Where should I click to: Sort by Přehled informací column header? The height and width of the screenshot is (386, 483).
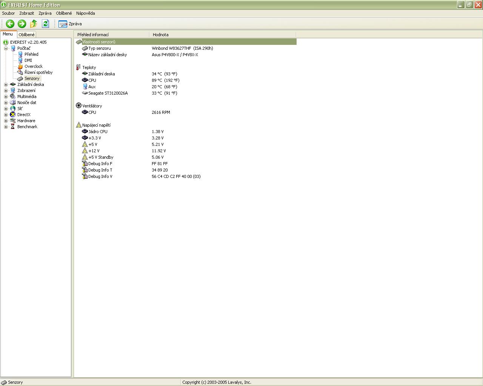[x=112, y=35]
